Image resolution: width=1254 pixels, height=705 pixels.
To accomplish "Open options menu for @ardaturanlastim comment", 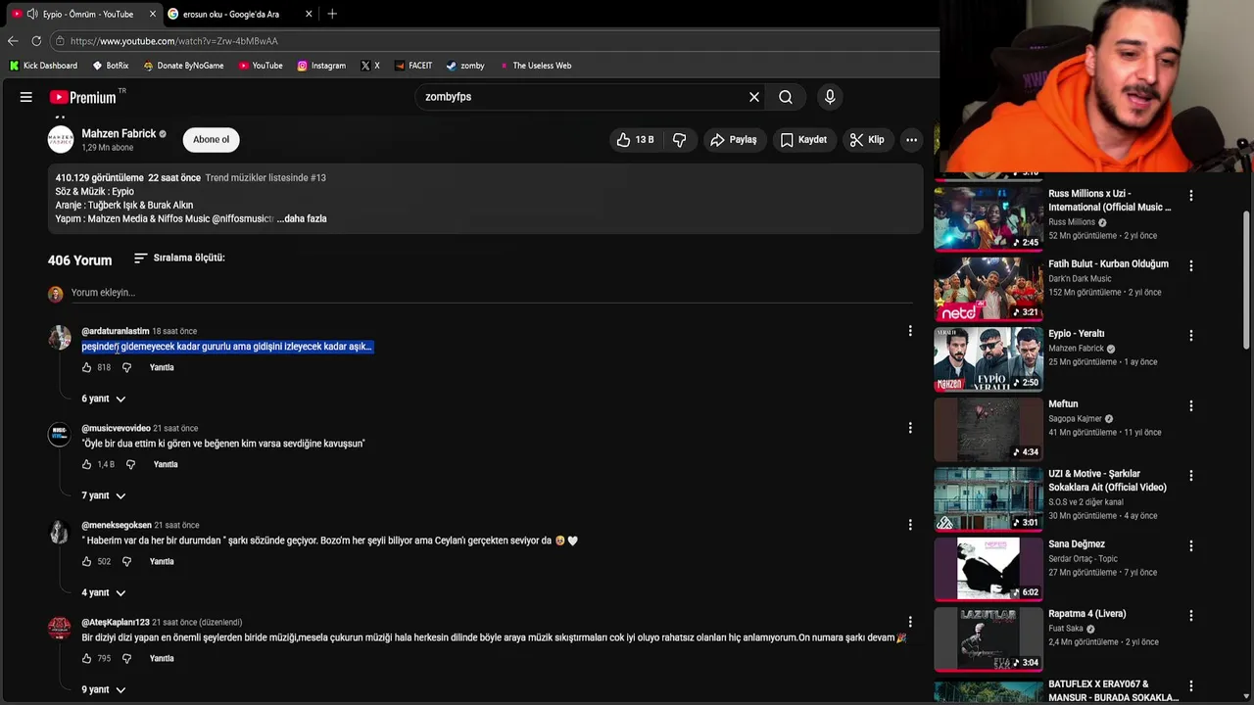I will [910, 331].
